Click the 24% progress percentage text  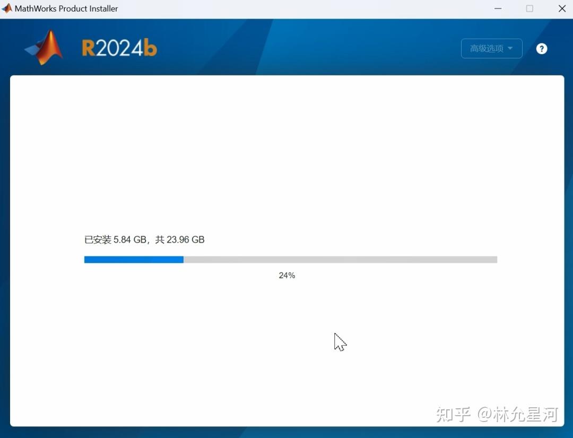point(287,275)
